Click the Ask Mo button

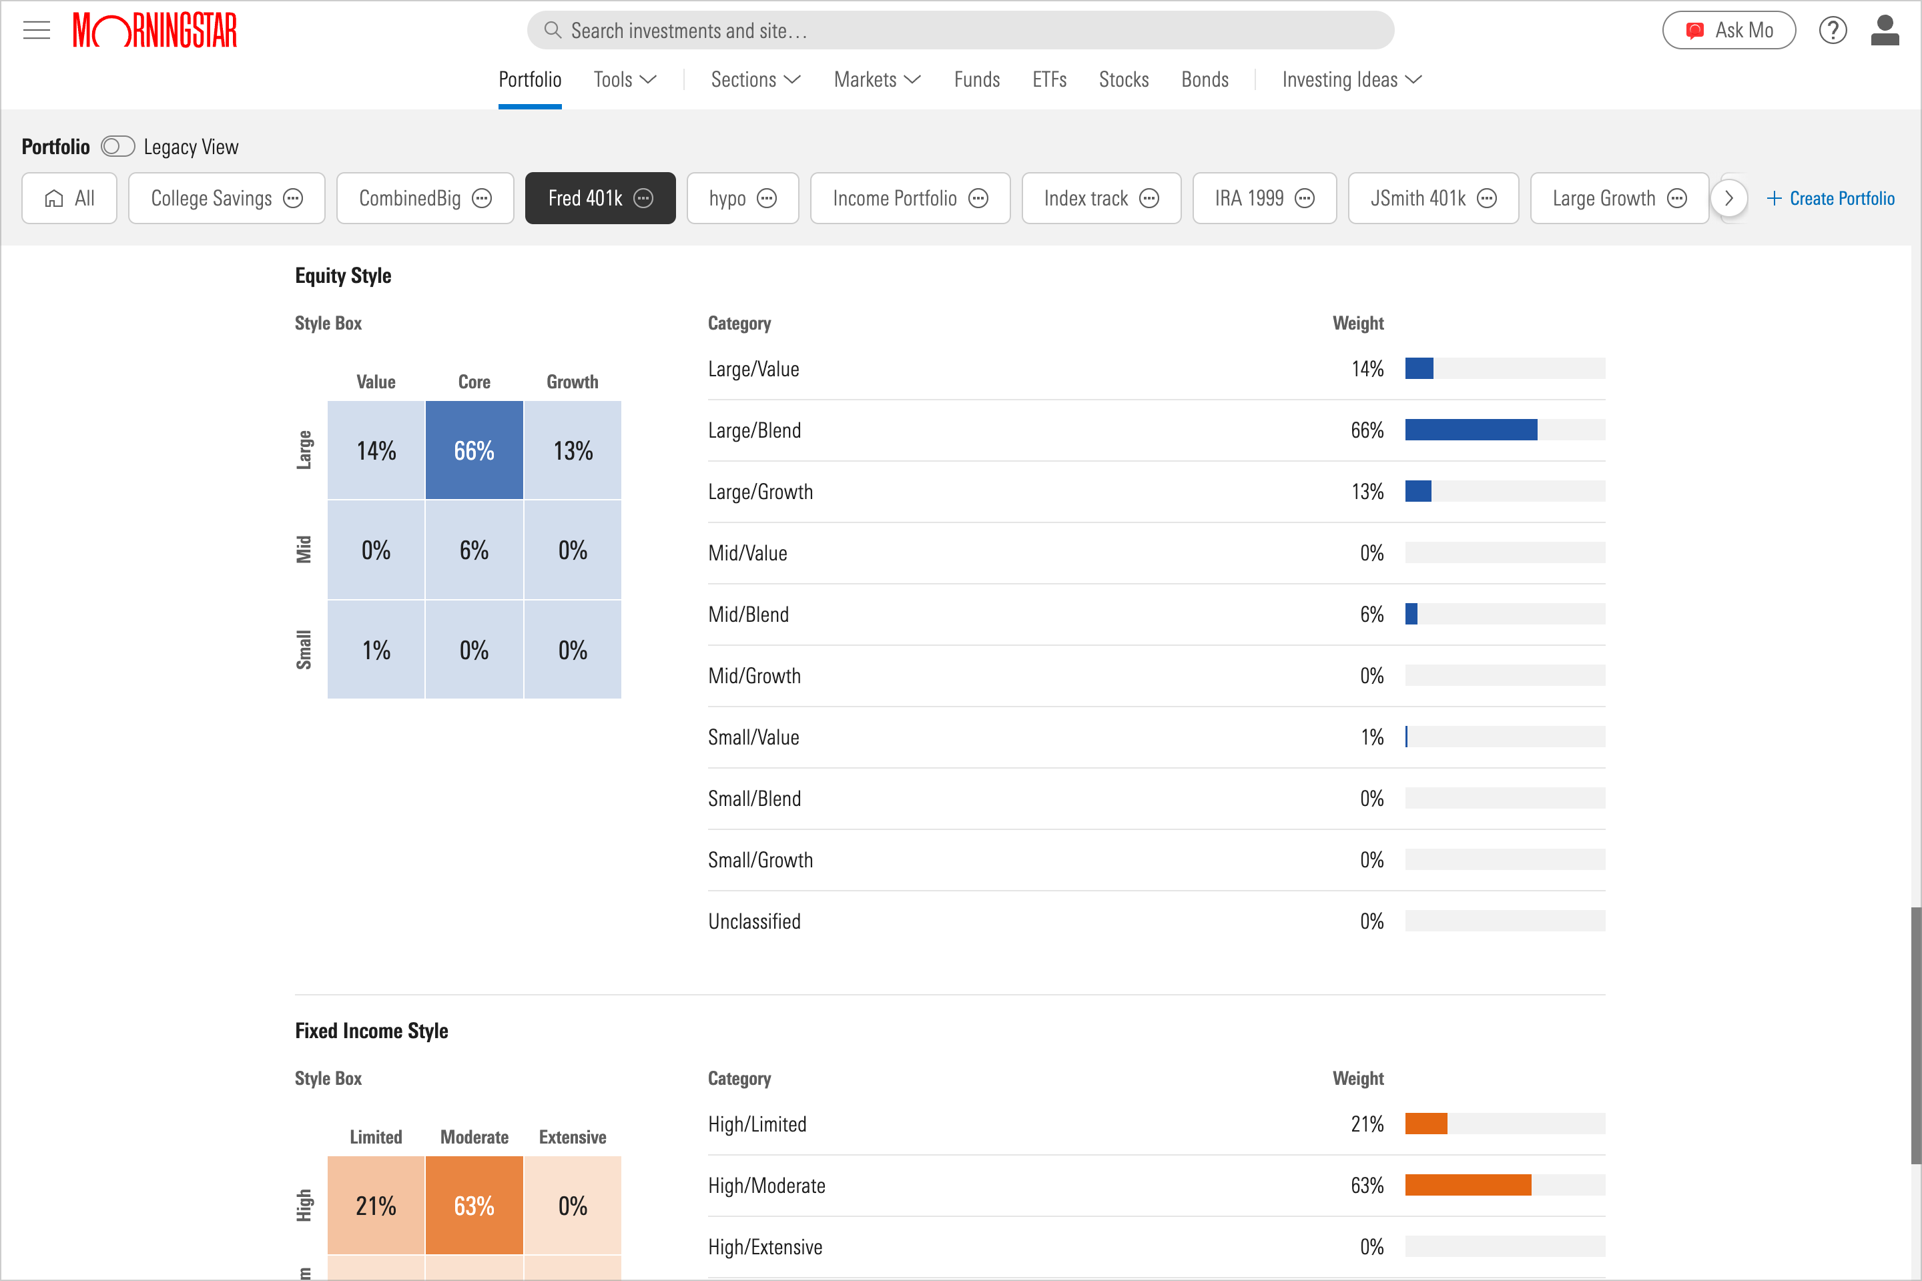click(x=1729, y=31)
